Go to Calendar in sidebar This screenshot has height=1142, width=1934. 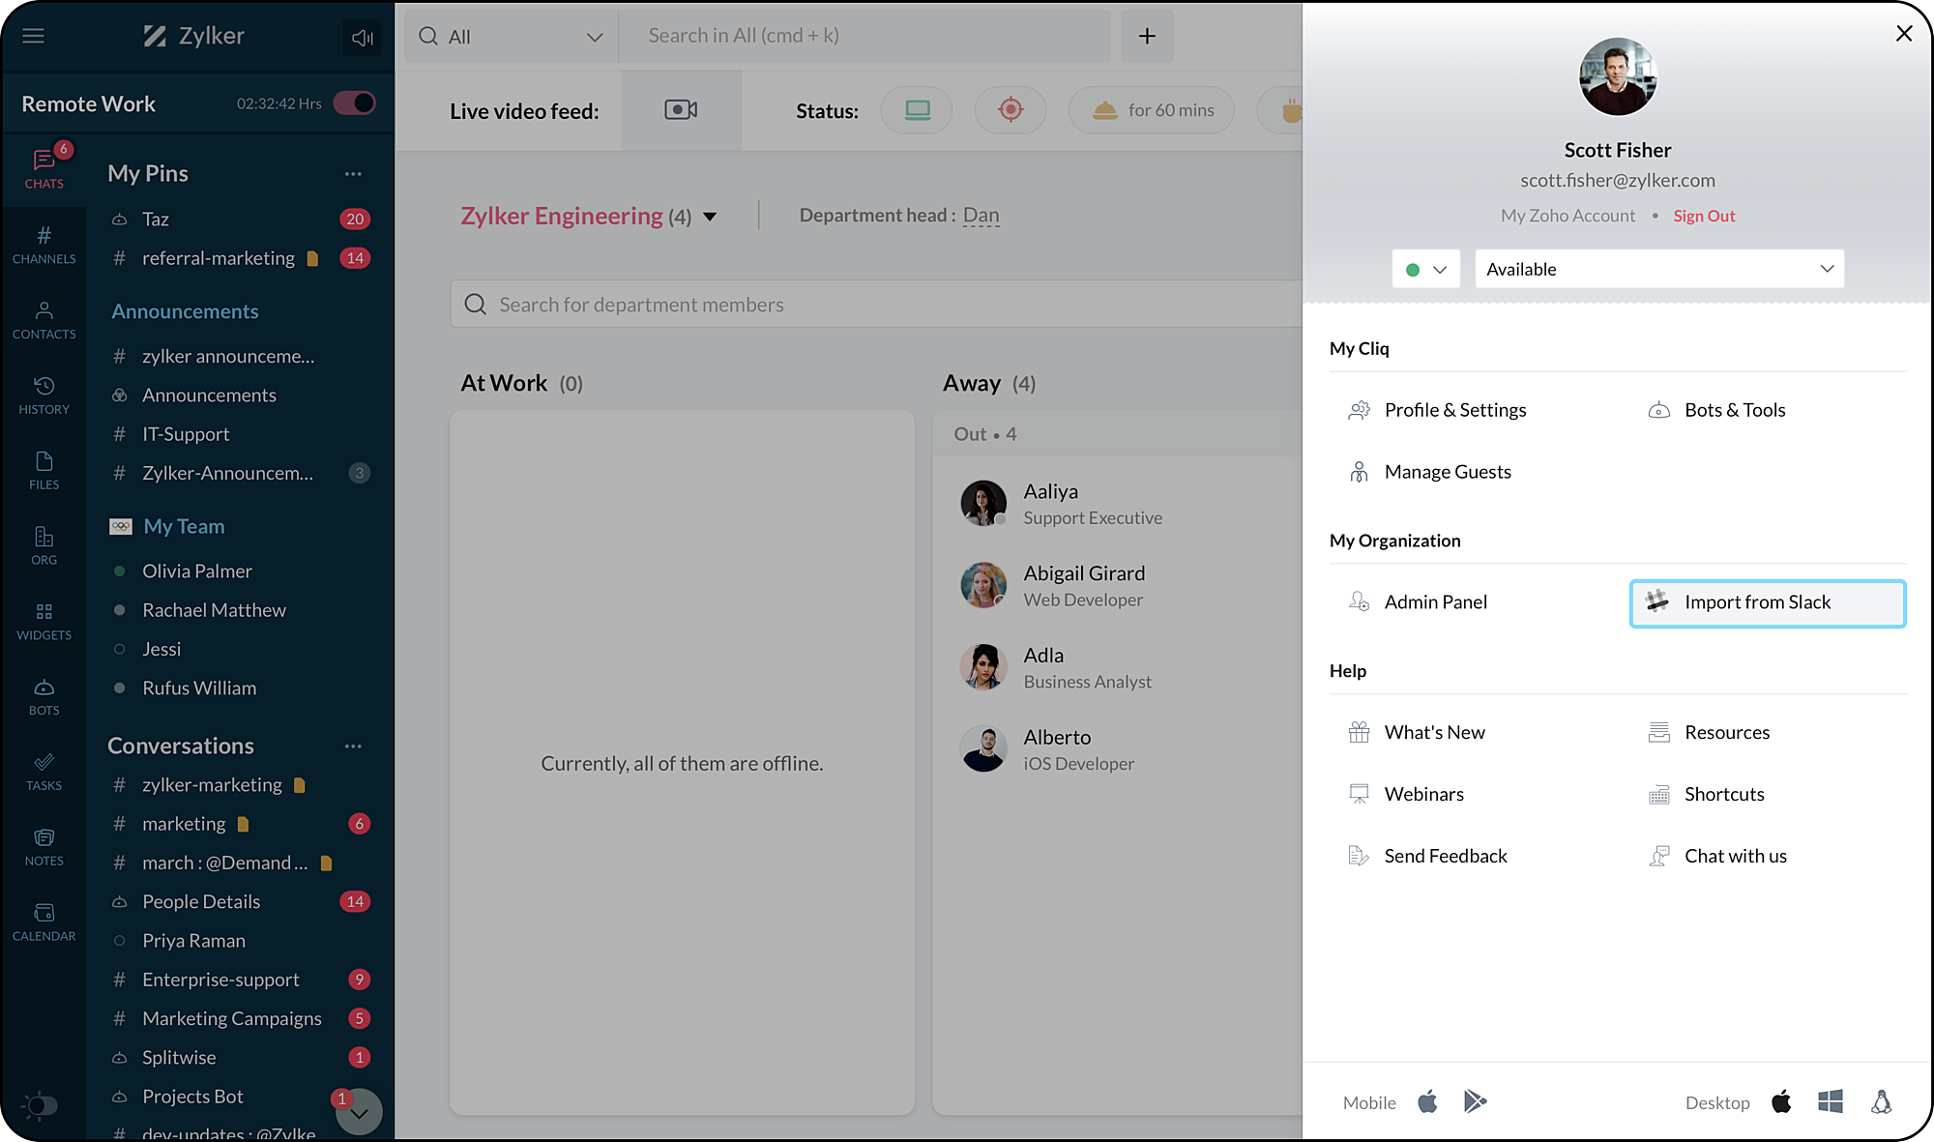click(44, 922)
